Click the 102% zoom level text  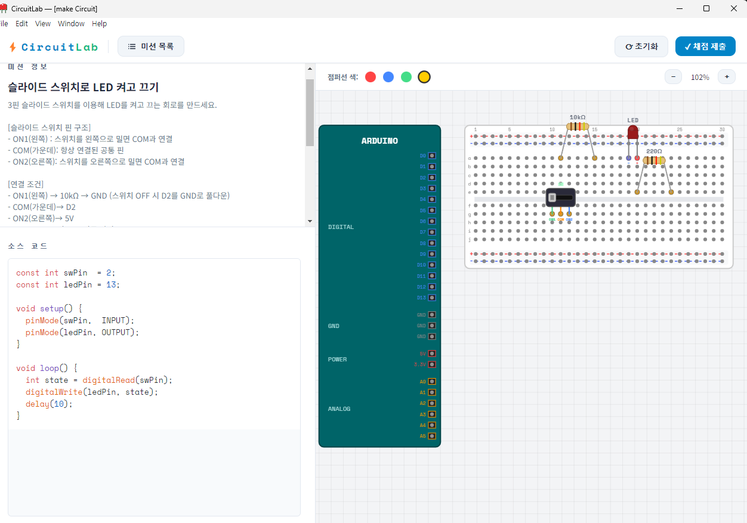pyautogui.click(x=700, y=78)
